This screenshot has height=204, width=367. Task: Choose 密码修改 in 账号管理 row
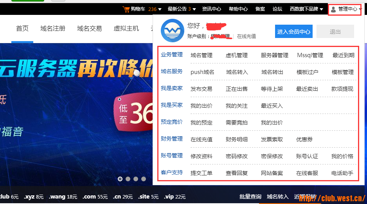click(x=237, y=156)
